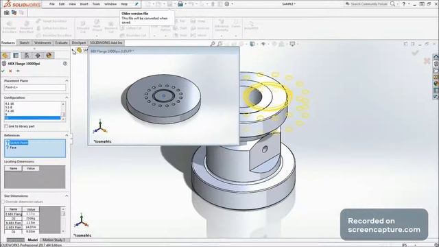Collapse the Placement Plane section
Viewport: 439px width, 247px height.
(67, 81)
